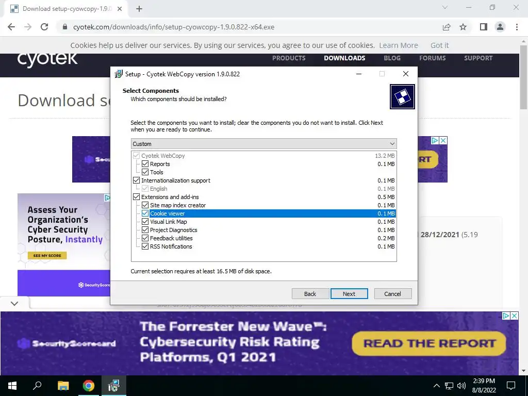
Task: Close the Download setup-cyowcopy tab
Action: coord(120,9)
